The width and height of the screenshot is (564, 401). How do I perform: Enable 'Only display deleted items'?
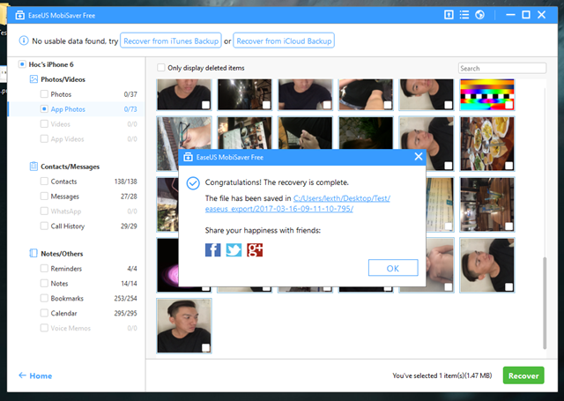pyautogui.click(x=161, y=68)
